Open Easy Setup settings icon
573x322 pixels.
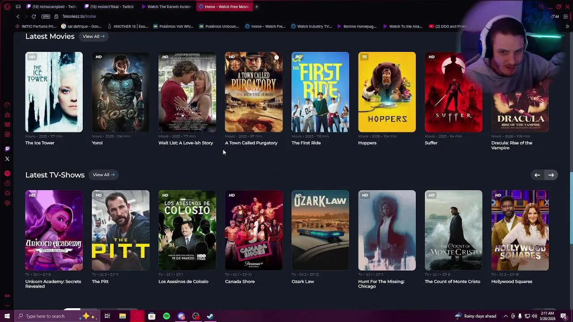coord(566,17)
